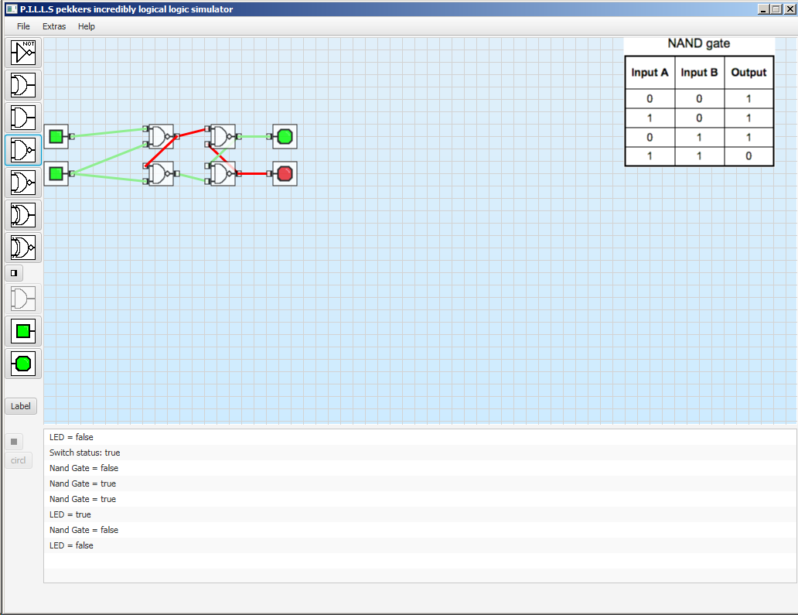This screenshot has height=615, width=798.
Task: Toggle the lower green switch on canvas
Action: (x=56, y=173)
